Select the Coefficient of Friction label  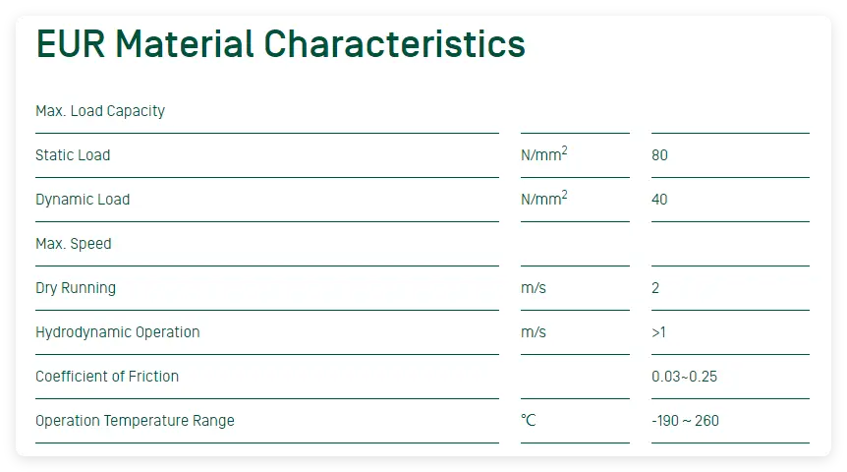point(107,377)
